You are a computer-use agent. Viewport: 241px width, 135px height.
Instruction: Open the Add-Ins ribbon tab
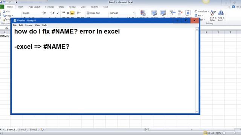[95, 7]
